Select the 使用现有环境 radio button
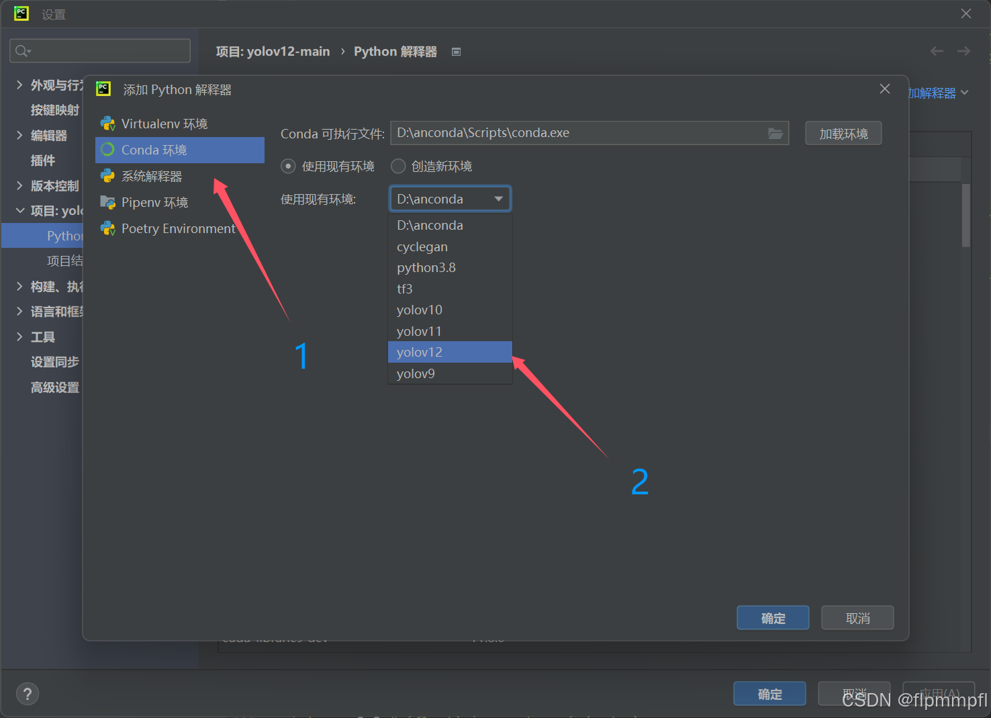 click(x=288, y=166)
